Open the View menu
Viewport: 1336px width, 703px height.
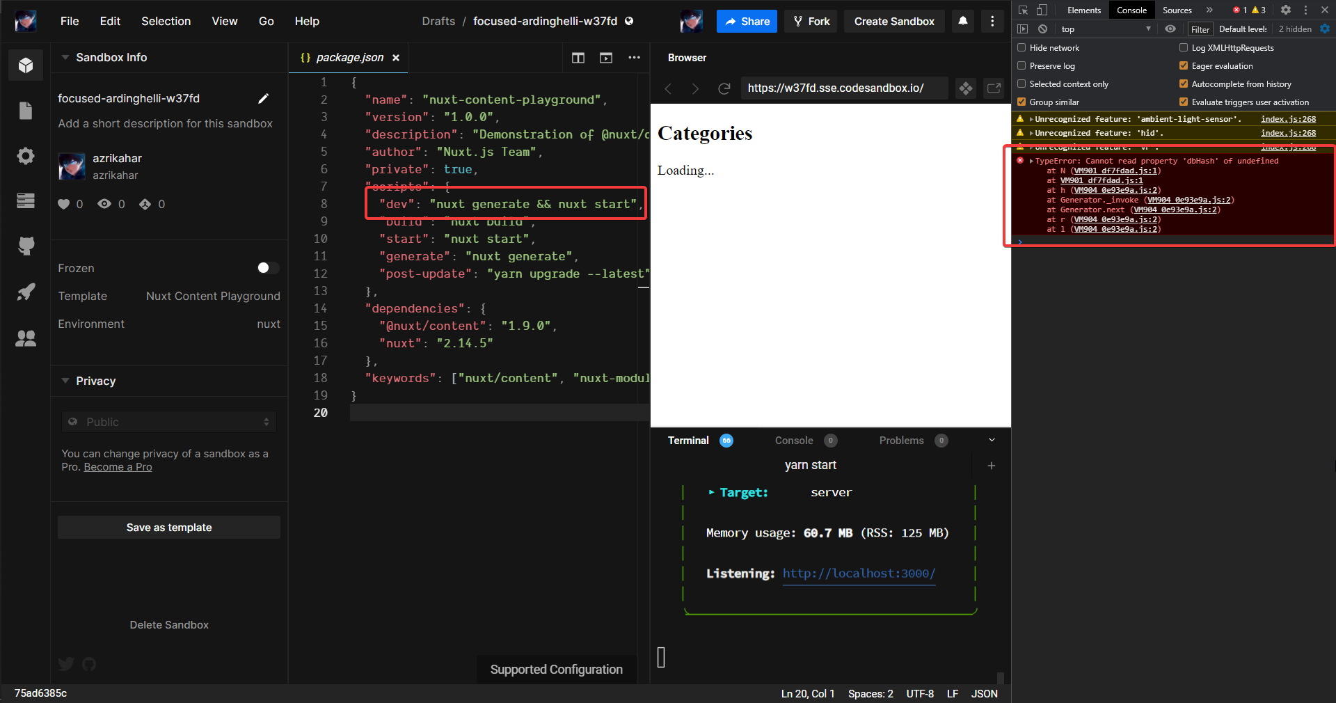click(x=224, y=21)
